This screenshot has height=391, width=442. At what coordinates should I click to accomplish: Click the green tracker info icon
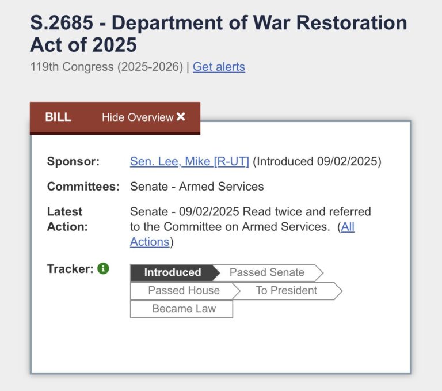[103, 268]
